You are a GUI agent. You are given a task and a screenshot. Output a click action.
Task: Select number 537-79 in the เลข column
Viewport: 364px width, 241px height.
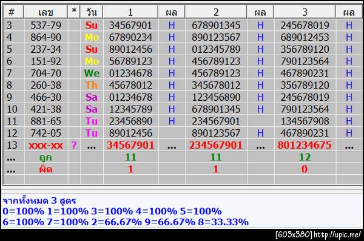45,25
